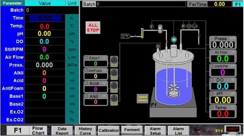Click the pH value in parameter table
Viewport: 244px width, 136px height.
pyautogui.click(x=45, y=34)
